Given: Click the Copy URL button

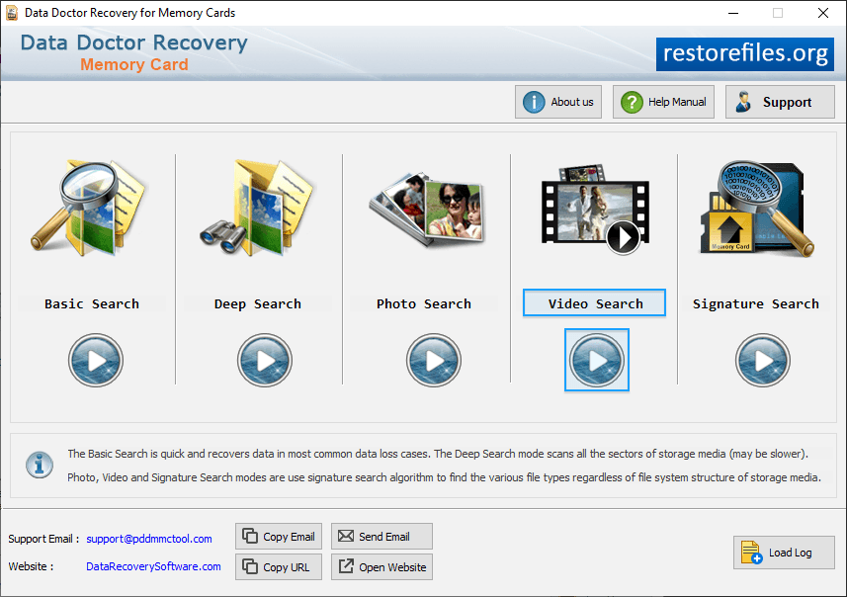Looking at the screenshot, I should (x=279, y=567).
